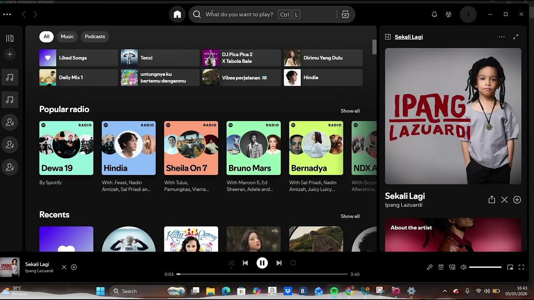Open Connect to a device icon
Image resolution: width=534 pixels, height=300 pixels.
(452, 267)
